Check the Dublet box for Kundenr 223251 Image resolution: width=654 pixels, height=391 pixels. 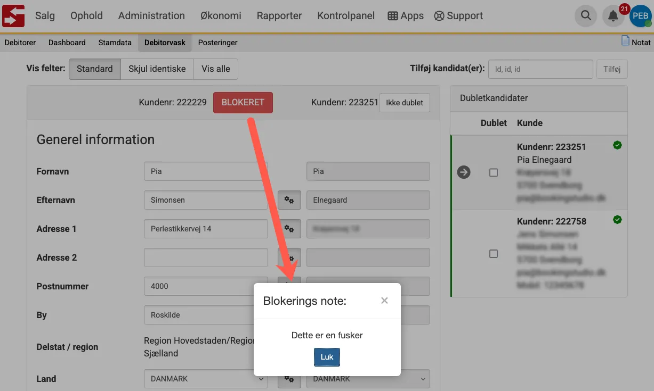(x=494, y=173)
